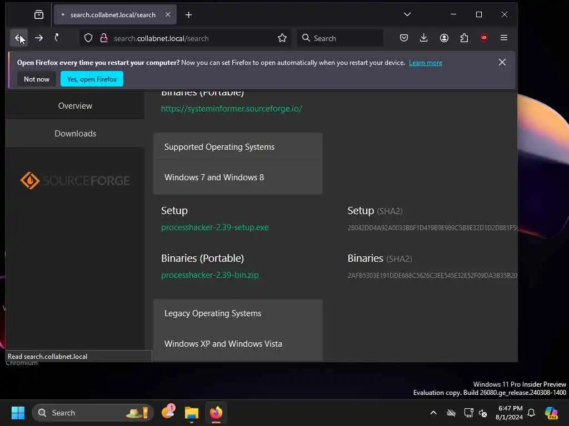This screenshot has width=569, height=426.
Task: Open the uBlock Origin extension icon
Action: click(x=484, y=38)
